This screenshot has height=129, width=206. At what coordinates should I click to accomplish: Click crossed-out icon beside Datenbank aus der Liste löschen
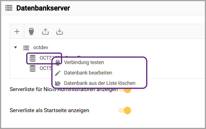click(58, 83)
